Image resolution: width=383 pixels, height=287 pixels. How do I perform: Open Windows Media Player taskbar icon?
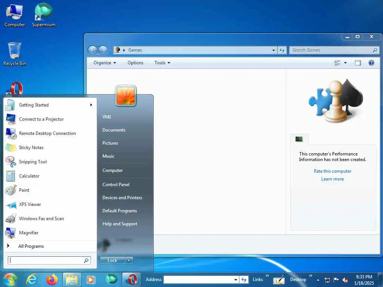(91, 280)
